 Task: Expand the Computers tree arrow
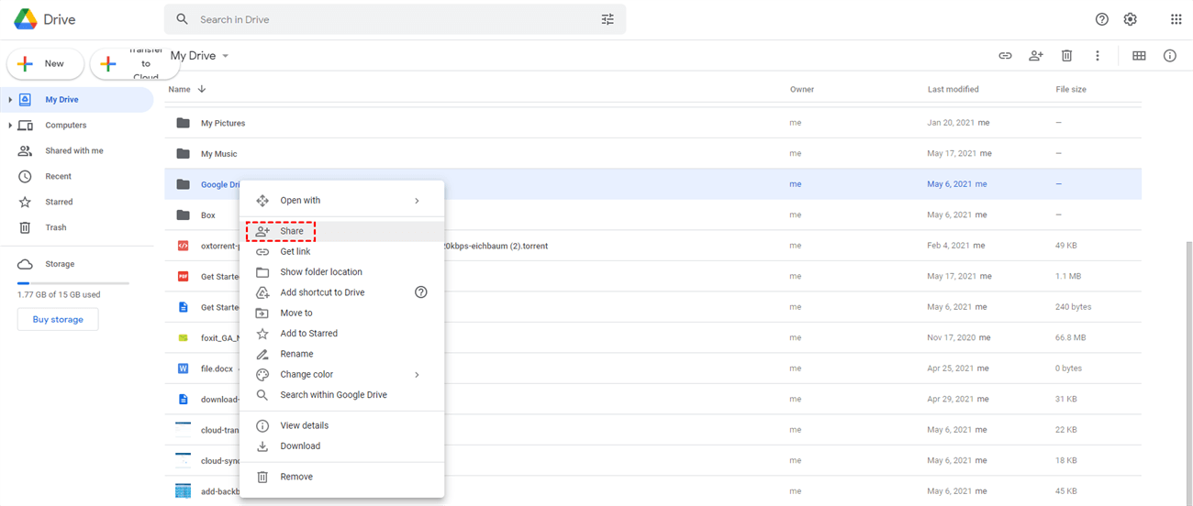coord(10,125)
